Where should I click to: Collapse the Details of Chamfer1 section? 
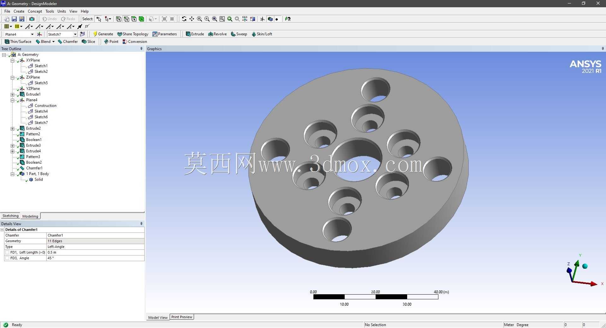[x=2, y=230]
